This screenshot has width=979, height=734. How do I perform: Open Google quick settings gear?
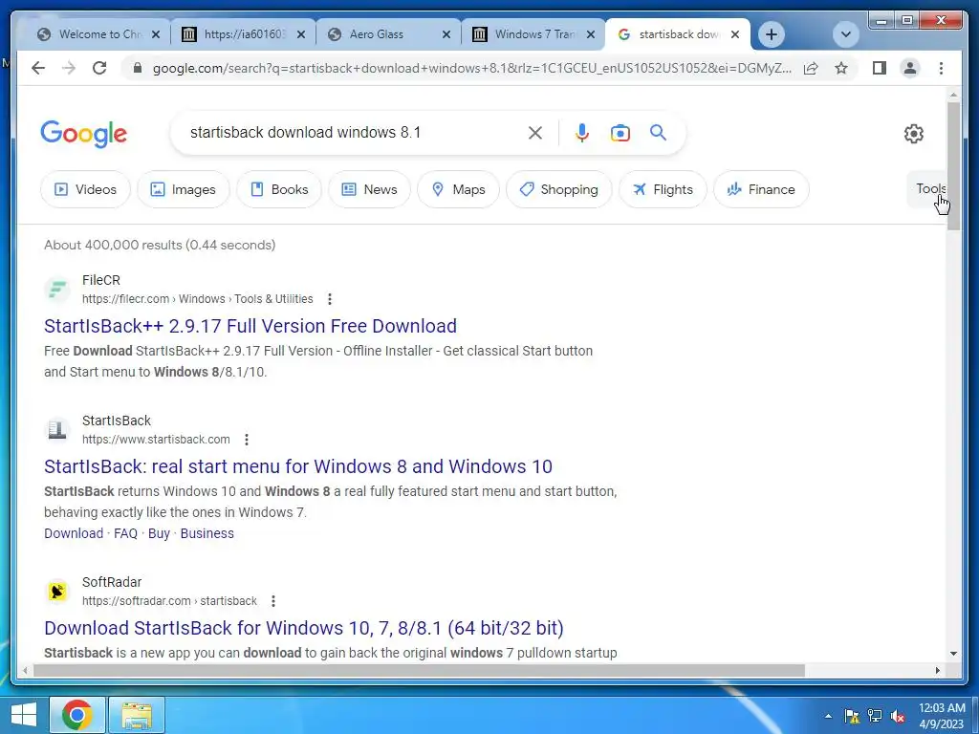click(x=913, y=134)
